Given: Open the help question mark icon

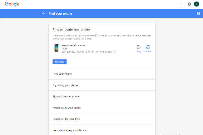Looking at the screenshot, I should click(x=198, y=13).
